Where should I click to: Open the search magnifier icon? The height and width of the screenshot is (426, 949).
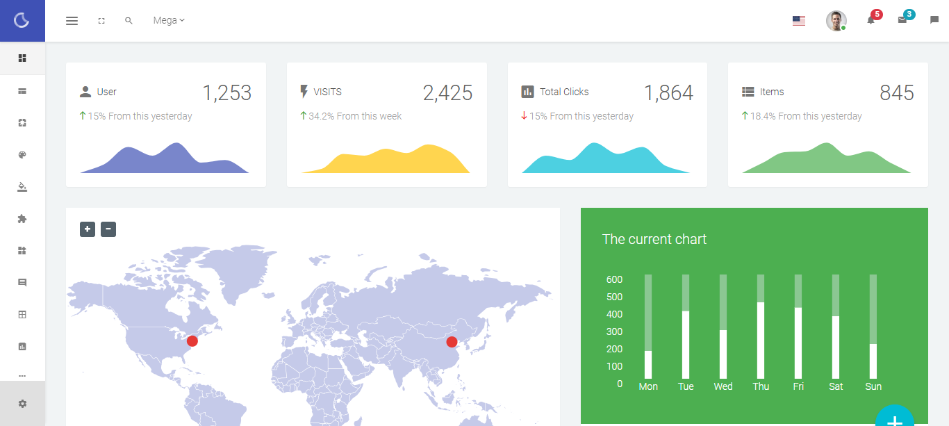pyautogui.click(x=129, y=21)
